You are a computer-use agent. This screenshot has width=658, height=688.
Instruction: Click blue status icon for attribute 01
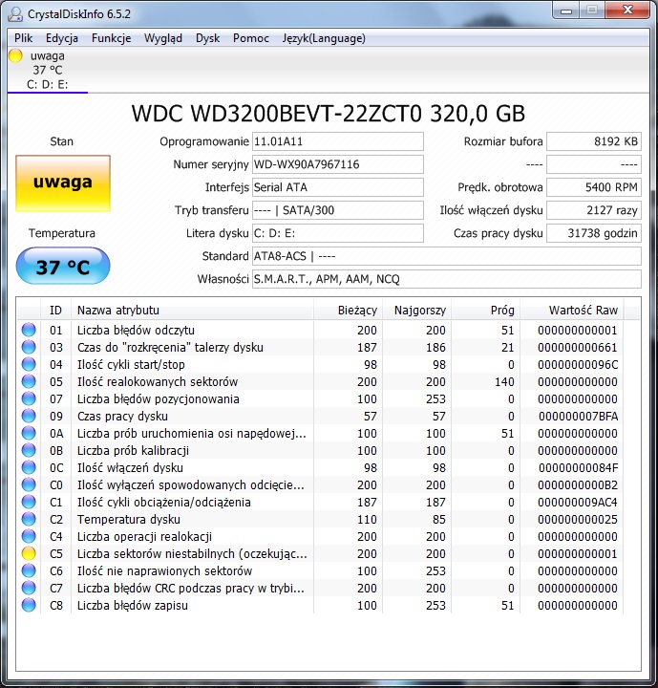(x=29, y=330)
